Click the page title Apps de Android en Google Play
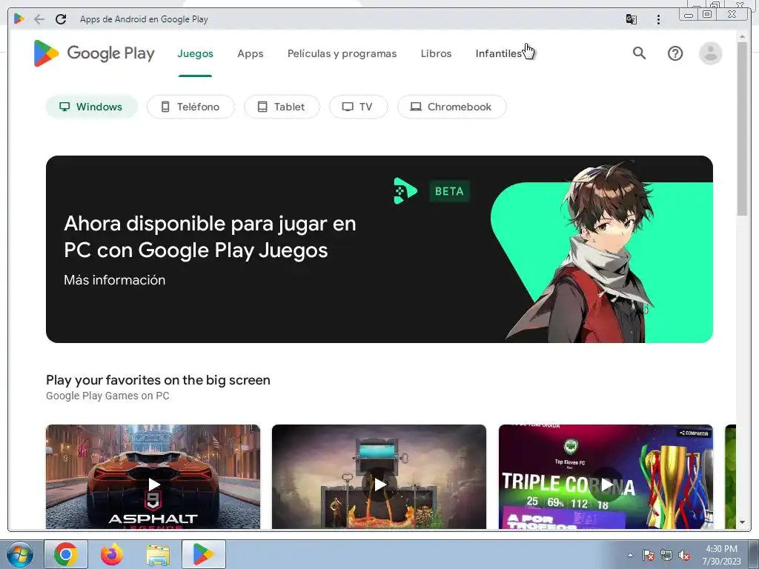 pyautogui.click(x=144, y=19)
